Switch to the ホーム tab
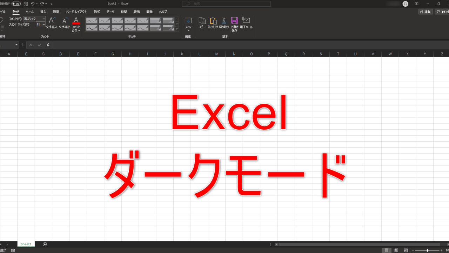This screenshot has height=253, width=449. pyautogui.click(x=29, y=12)
